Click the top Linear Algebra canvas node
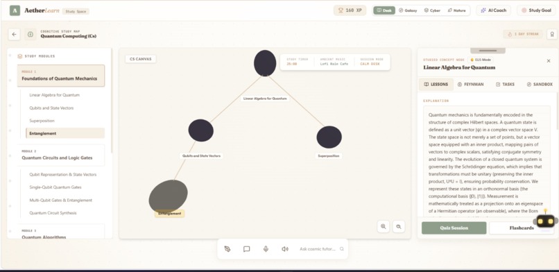Image resolution: width=559 pixels, height=272 pixels. [265, 63]
